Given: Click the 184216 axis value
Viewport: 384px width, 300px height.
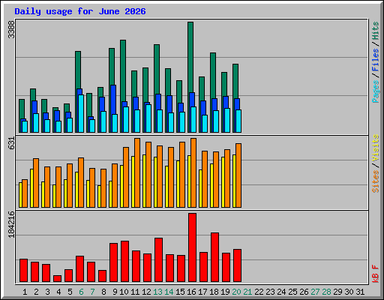Looking at the screenshot, I should pyautogui.click(x=11, y=224).
